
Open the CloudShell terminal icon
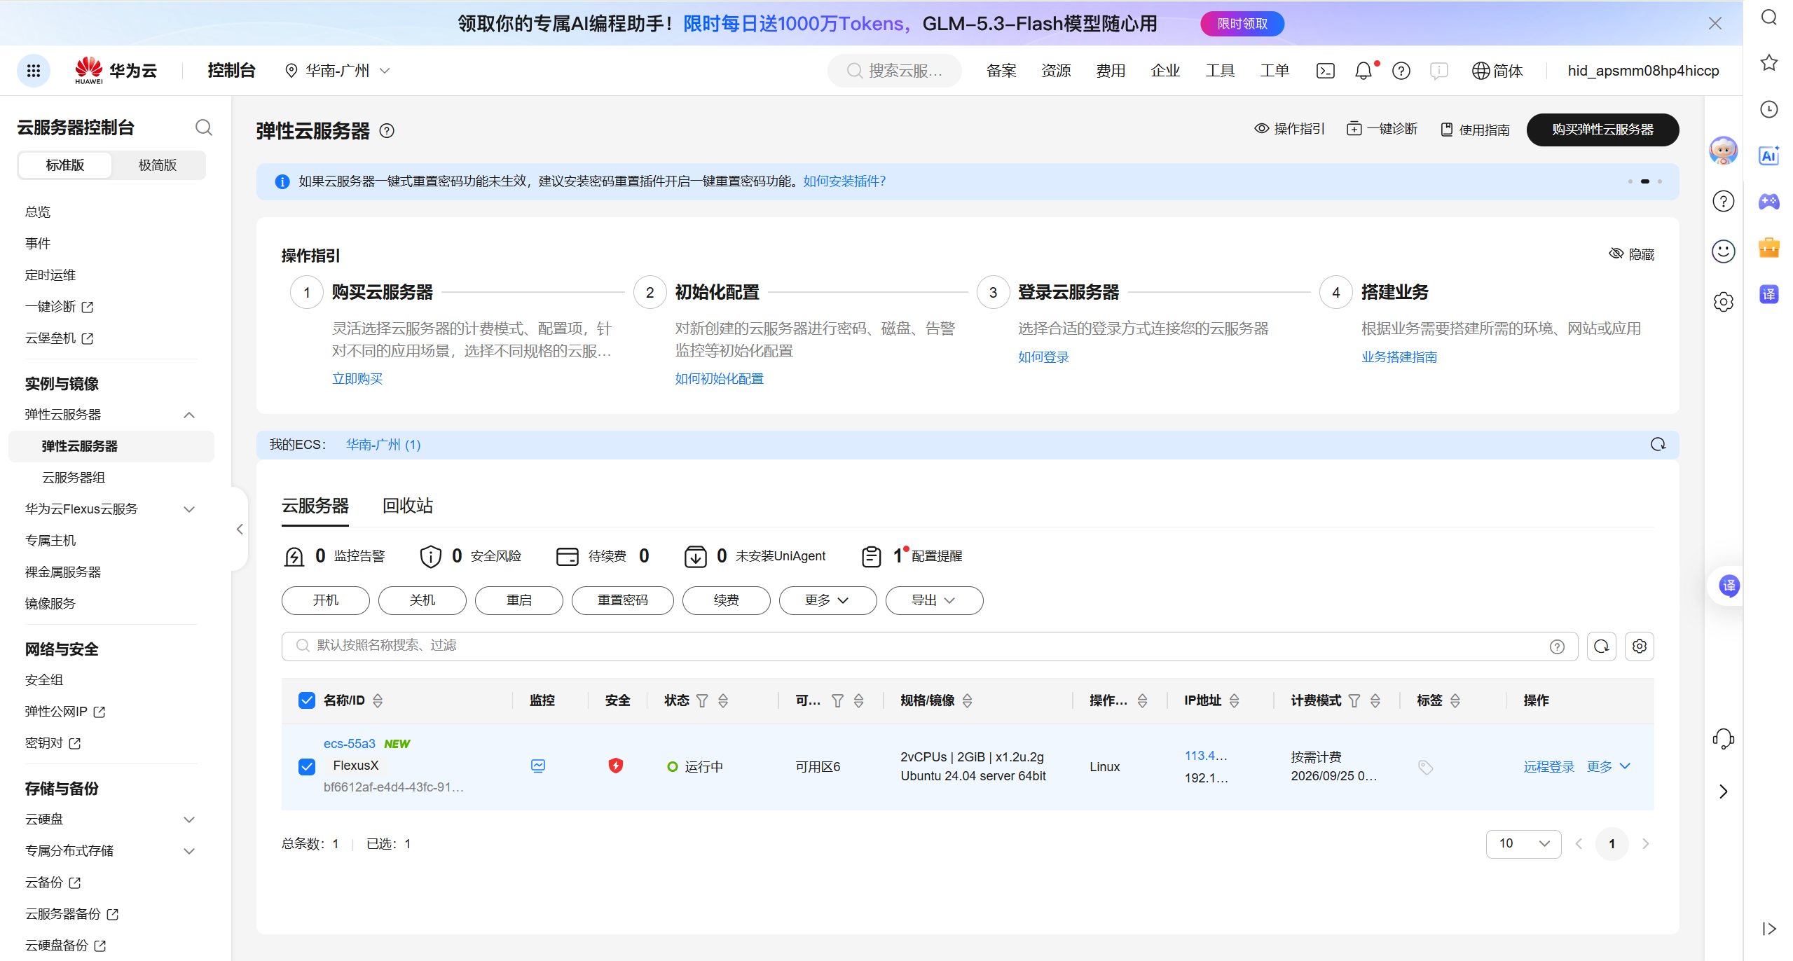click(x=1325, y=71)
